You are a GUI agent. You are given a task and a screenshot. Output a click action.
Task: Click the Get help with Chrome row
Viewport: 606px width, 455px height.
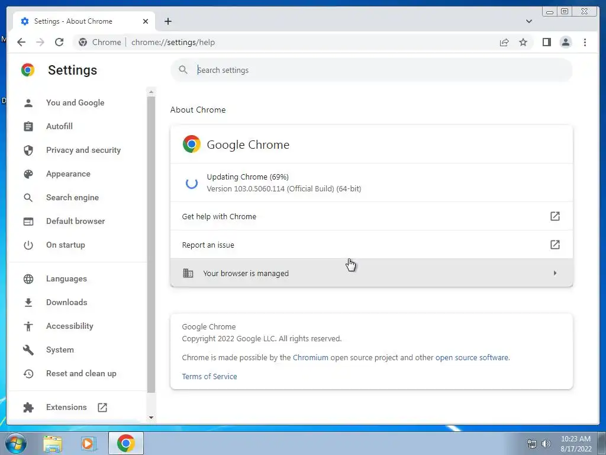(x=372, y=216)
